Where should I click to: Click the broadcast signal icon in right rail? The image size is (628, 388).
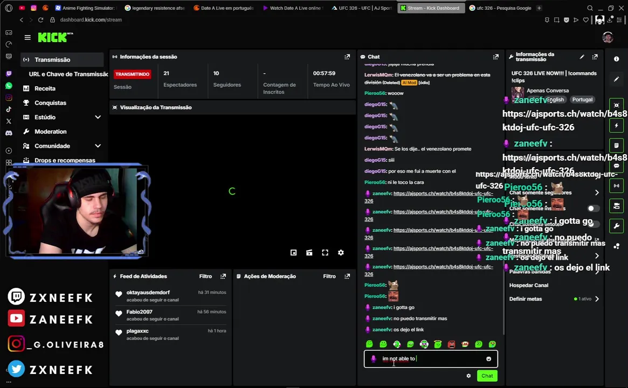616,186
